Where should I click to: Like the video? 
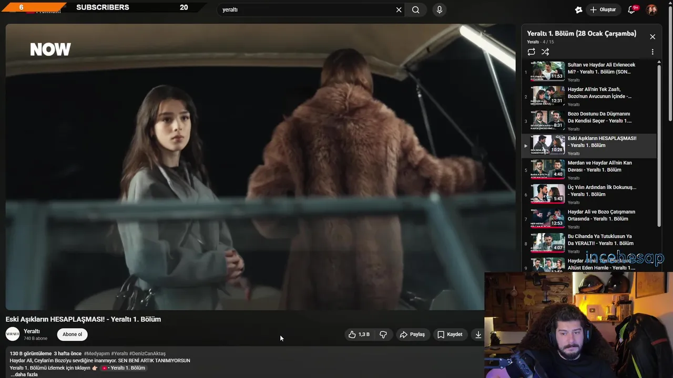click(359, 334)
